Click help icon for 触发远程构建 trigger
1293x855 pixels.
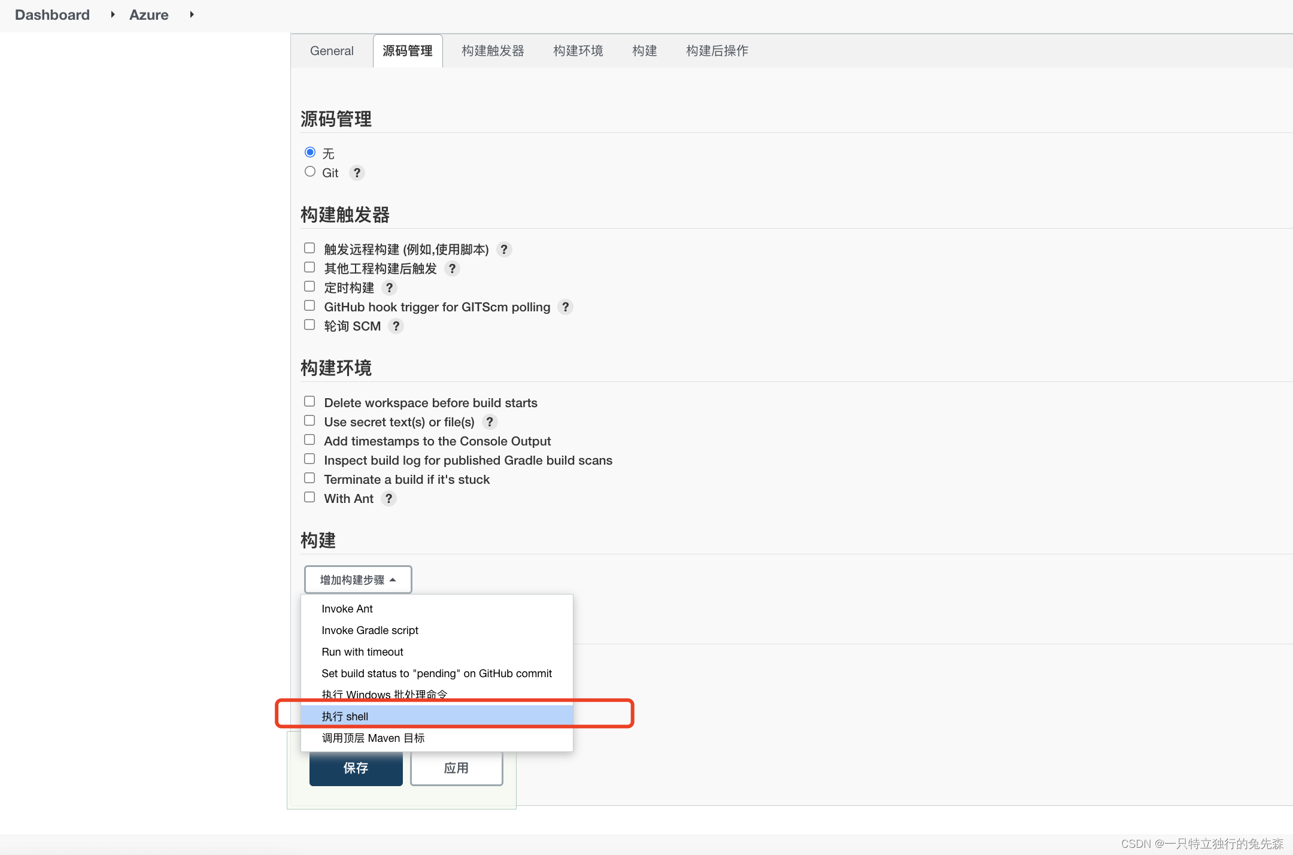point(504,250)
